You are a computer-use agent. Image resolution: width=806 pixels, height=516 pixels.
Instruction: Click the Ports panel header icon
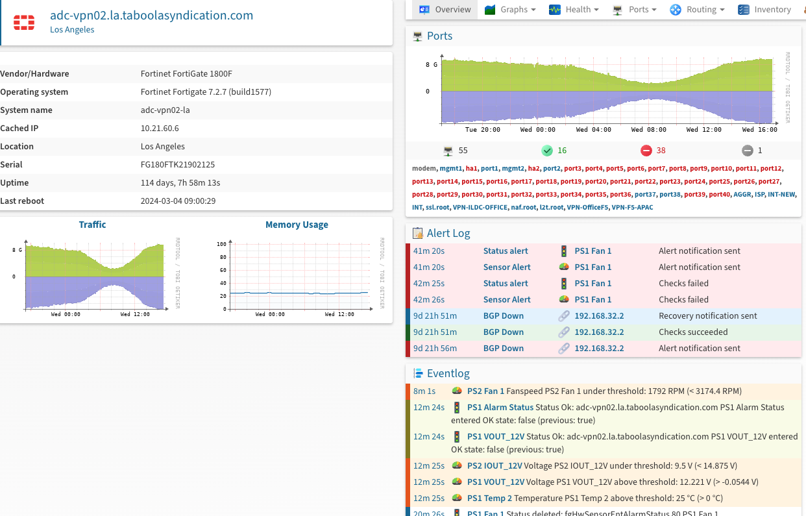point(418,36)
